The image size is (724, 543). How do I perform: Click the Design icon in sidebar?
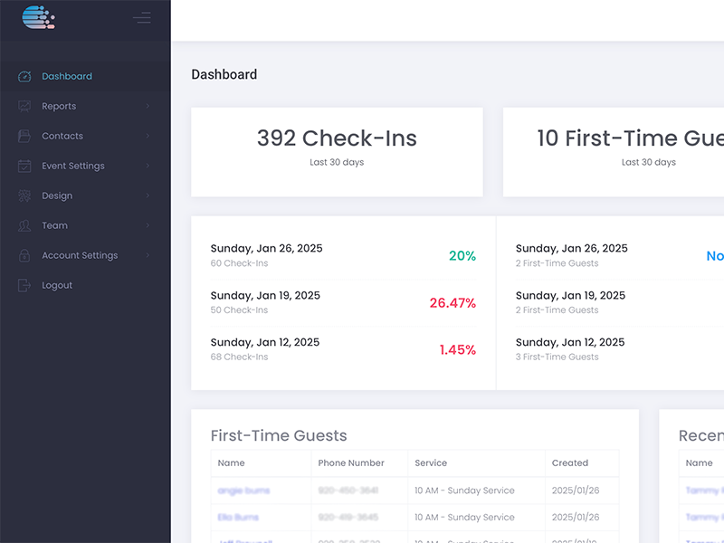point(24,195)
